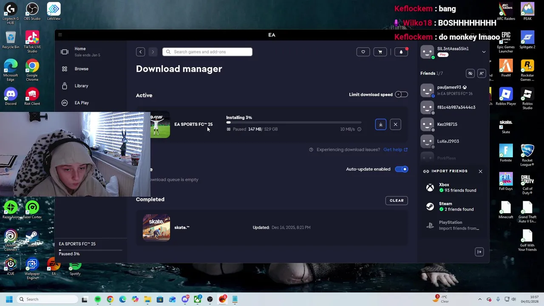The height and width of the screenshot is (306, 544).
Task: Open Razer Cortex desktop icon
Action: pyautogui.click(x=32, y=210)
